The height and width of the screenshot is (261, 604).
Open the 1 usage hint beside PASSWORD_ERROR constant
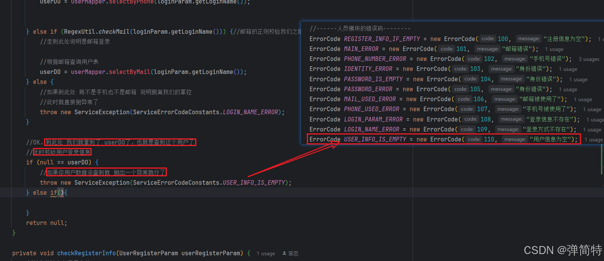[568, 89]
